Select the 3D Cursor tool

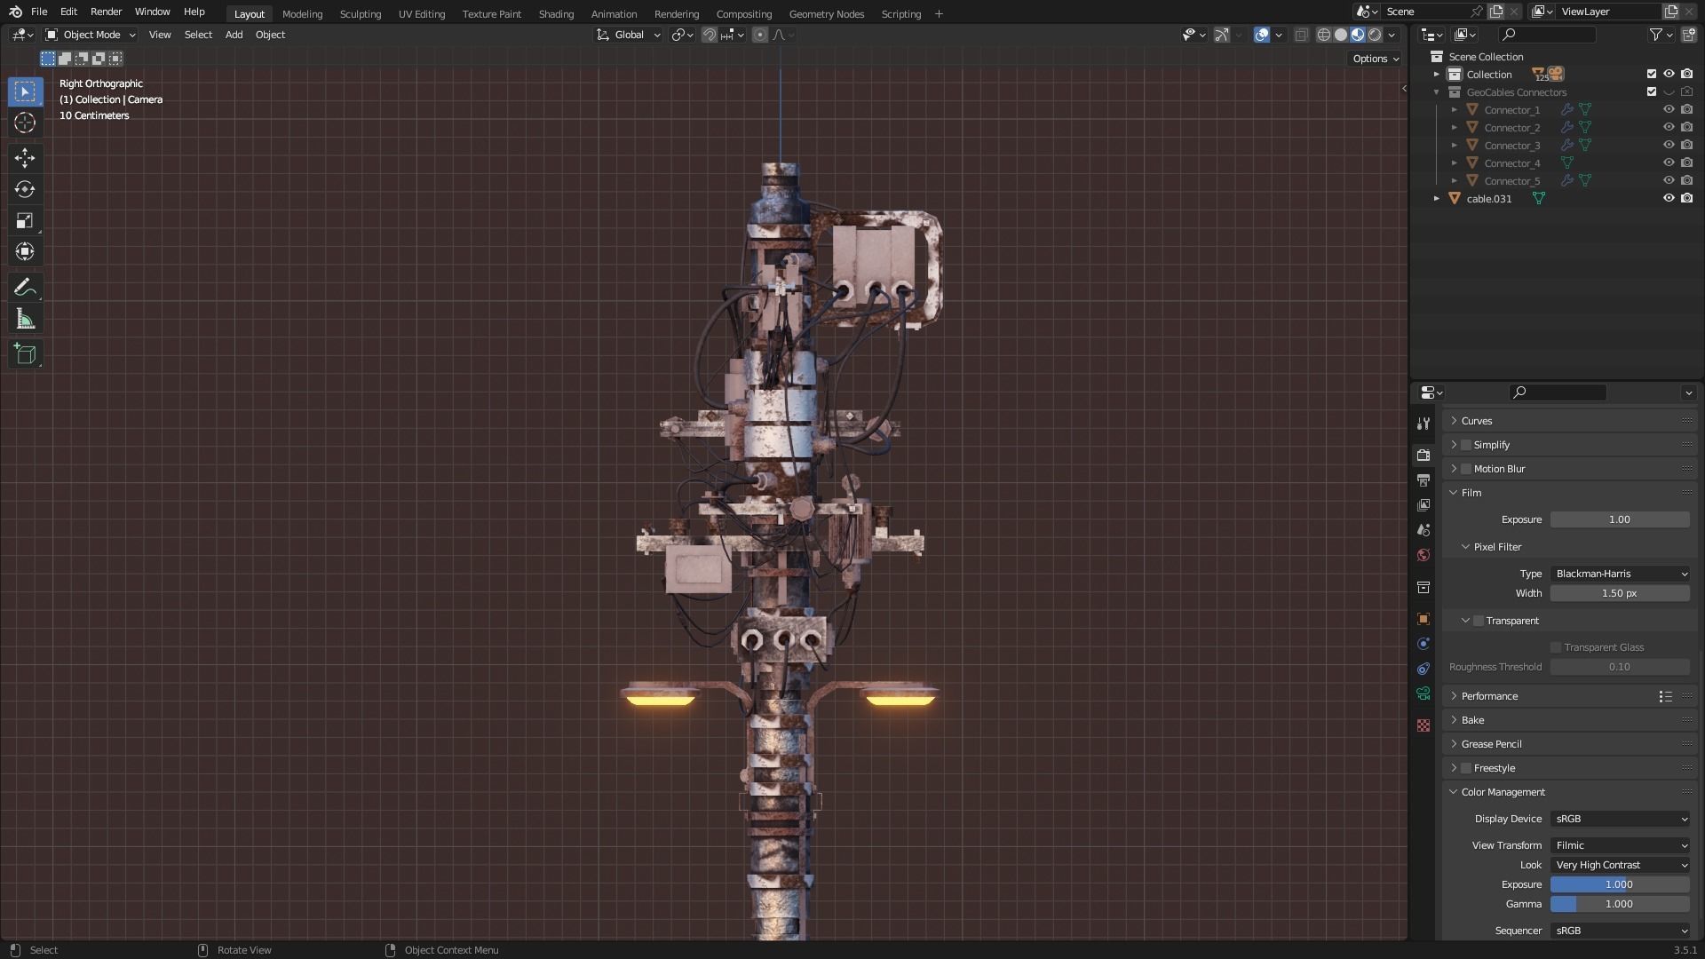25,123
